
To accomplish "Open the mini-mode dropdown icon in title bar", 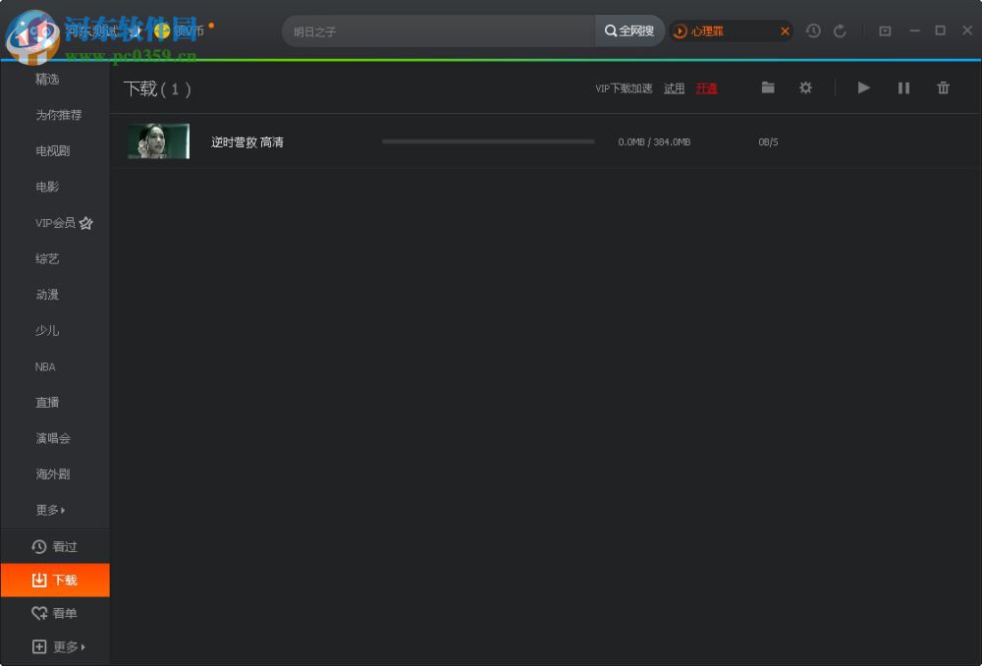I will coord(885,30).
